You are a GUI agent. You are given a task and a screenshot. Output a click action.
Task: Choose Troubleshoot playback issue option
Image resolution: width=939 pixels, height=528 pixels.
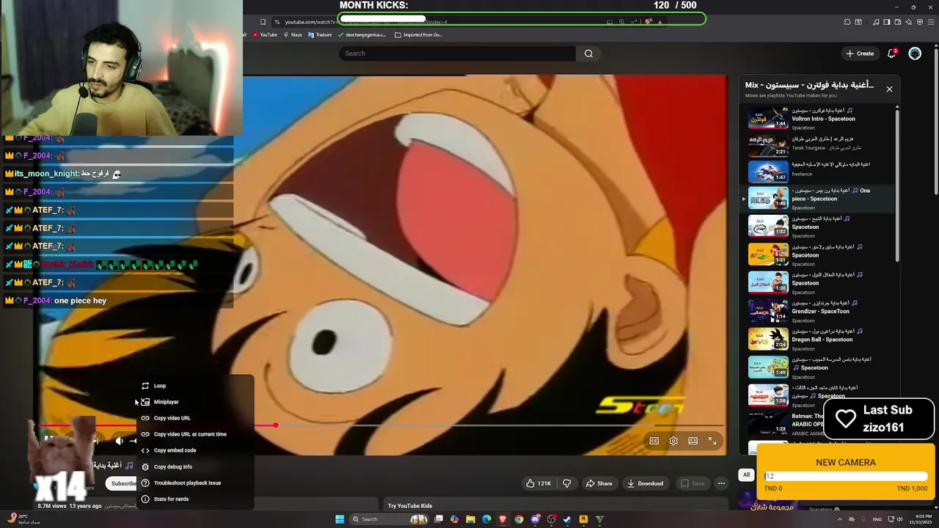pos(194,483)
